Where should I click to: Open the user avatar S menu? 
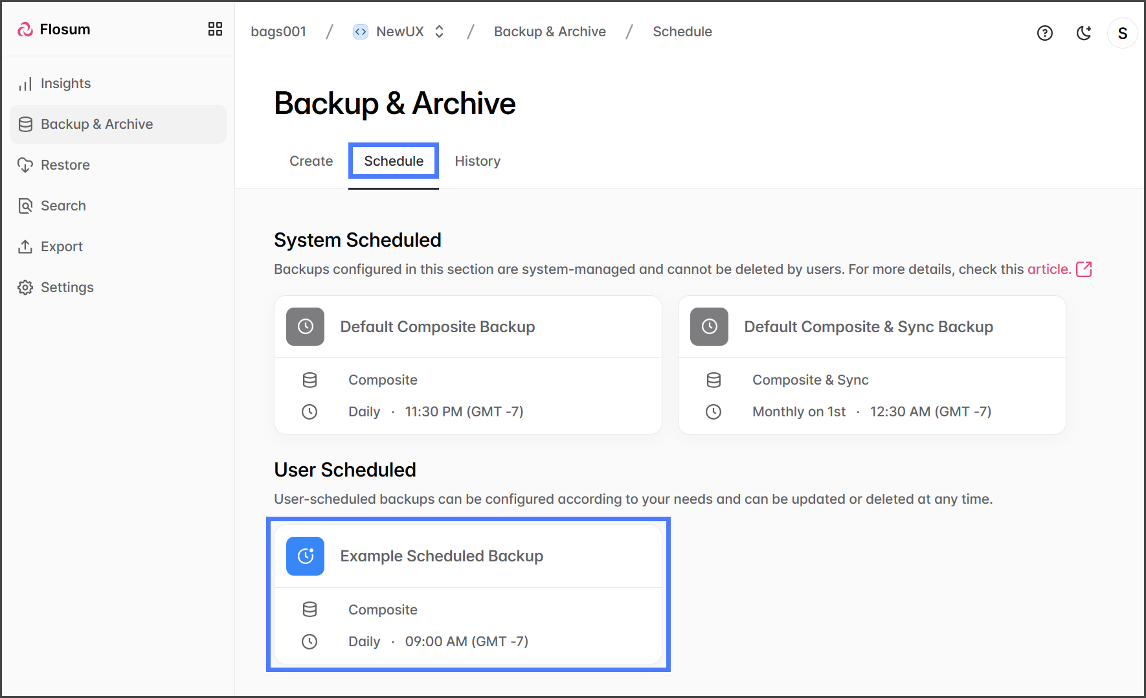tap(1122, 33)
